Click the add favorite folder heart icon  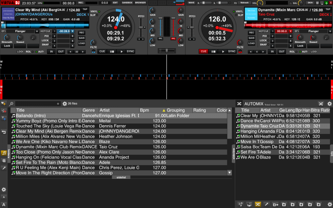point(4,104)
